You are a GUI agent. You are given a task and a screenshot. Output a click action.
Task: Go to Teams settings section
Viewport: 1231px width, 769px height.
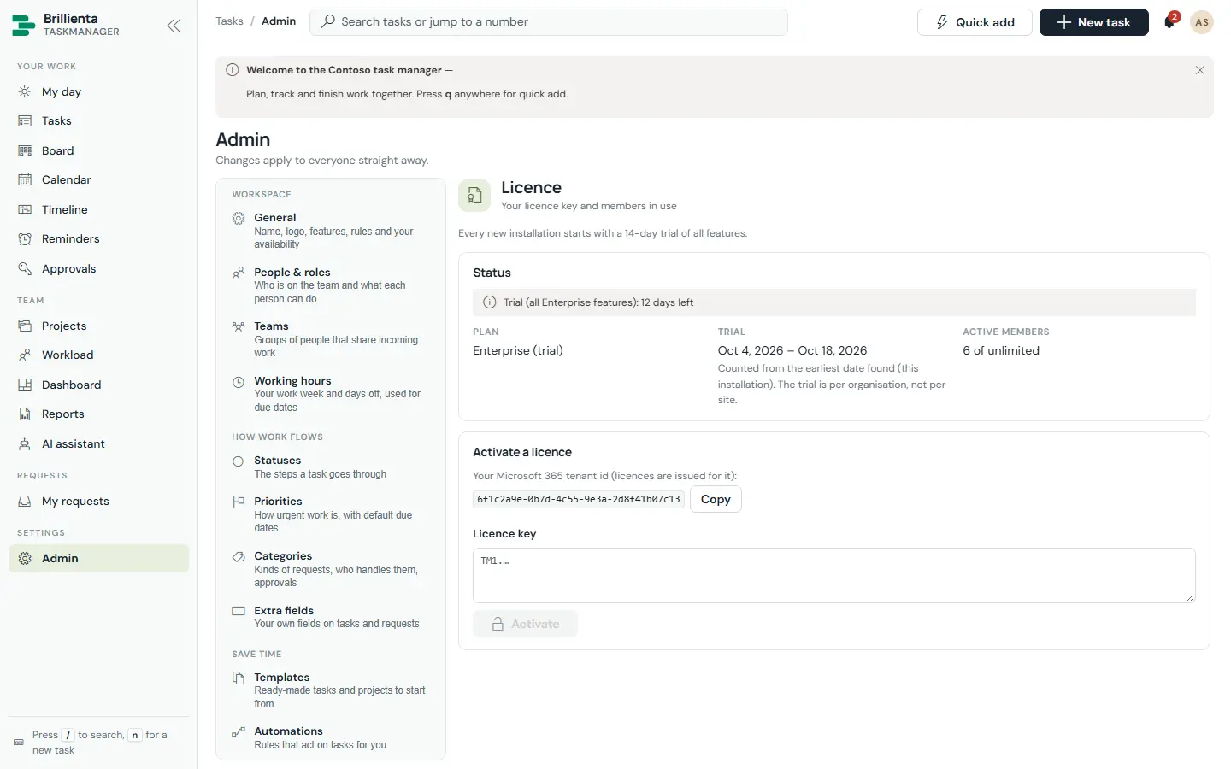coord(331,339)
